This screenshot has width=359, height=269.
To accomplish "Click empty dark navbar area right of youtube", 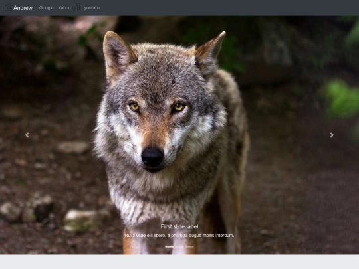I will click(229, 8).
